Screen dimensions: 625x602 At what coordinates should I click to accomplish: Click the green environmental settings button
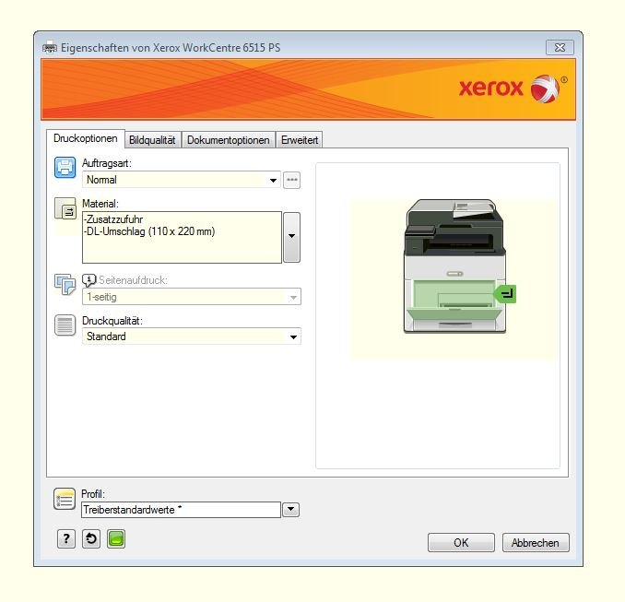tap(116, 539)
